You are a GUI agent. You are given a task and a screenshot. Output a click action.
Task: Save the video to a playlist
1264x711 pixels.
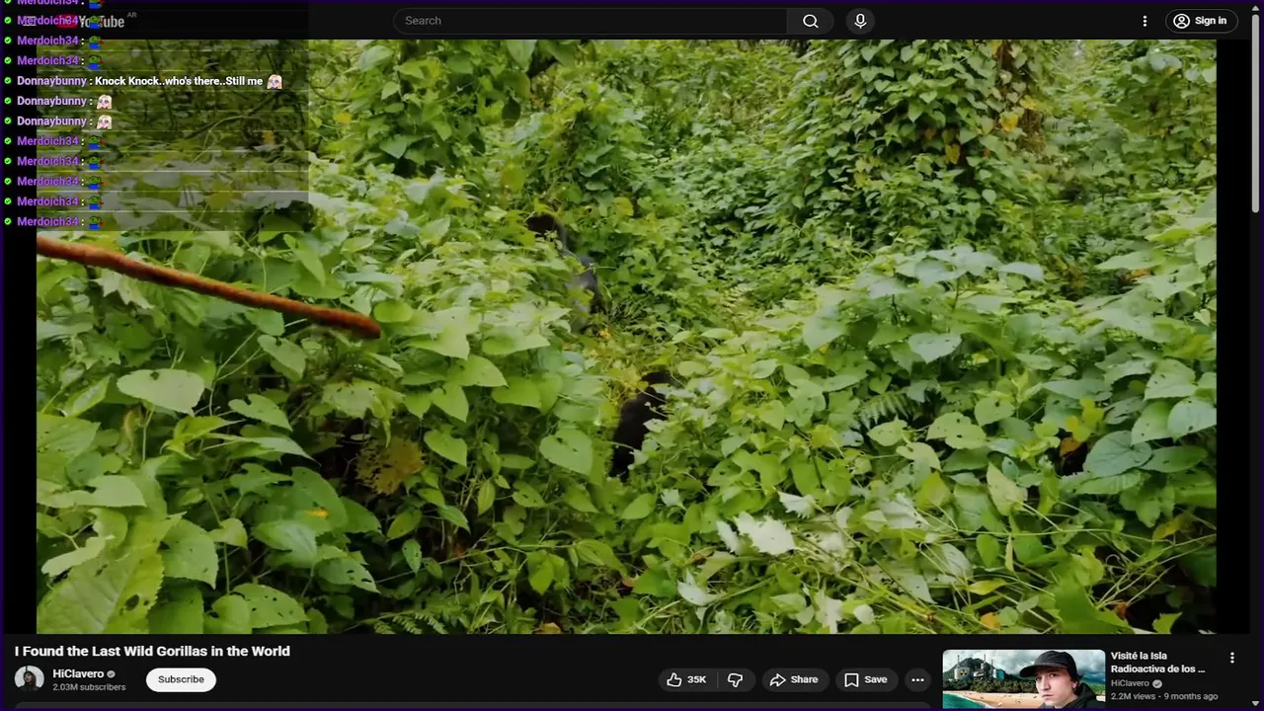[x=865, y=679]
